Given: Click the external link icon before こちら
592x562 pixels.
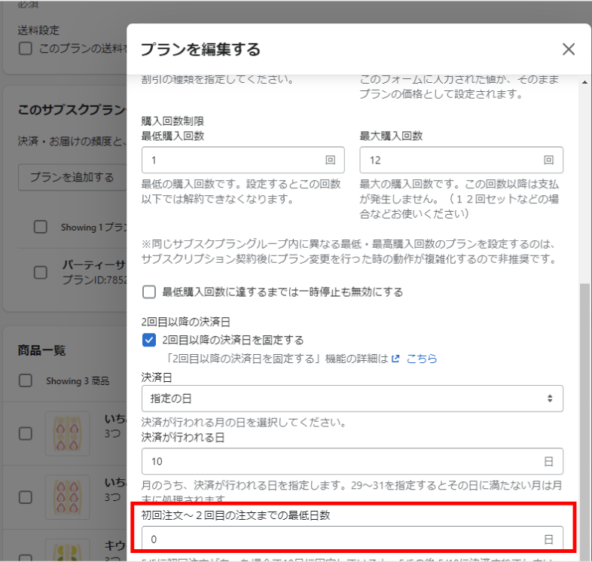Looking at the screenshot, I should coord(395,359).
